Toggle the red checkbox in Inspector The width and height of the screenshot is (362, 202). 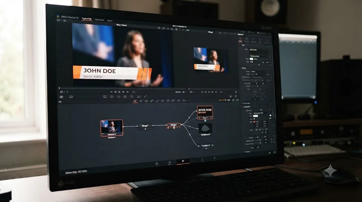tap(254, 121)
